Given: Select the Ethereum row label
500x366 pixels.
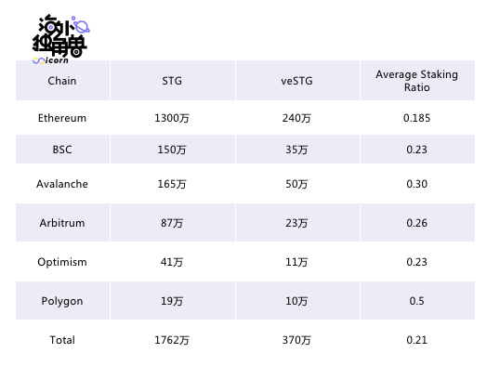Looking at the screenshot, I should click(x=62, y=118).
